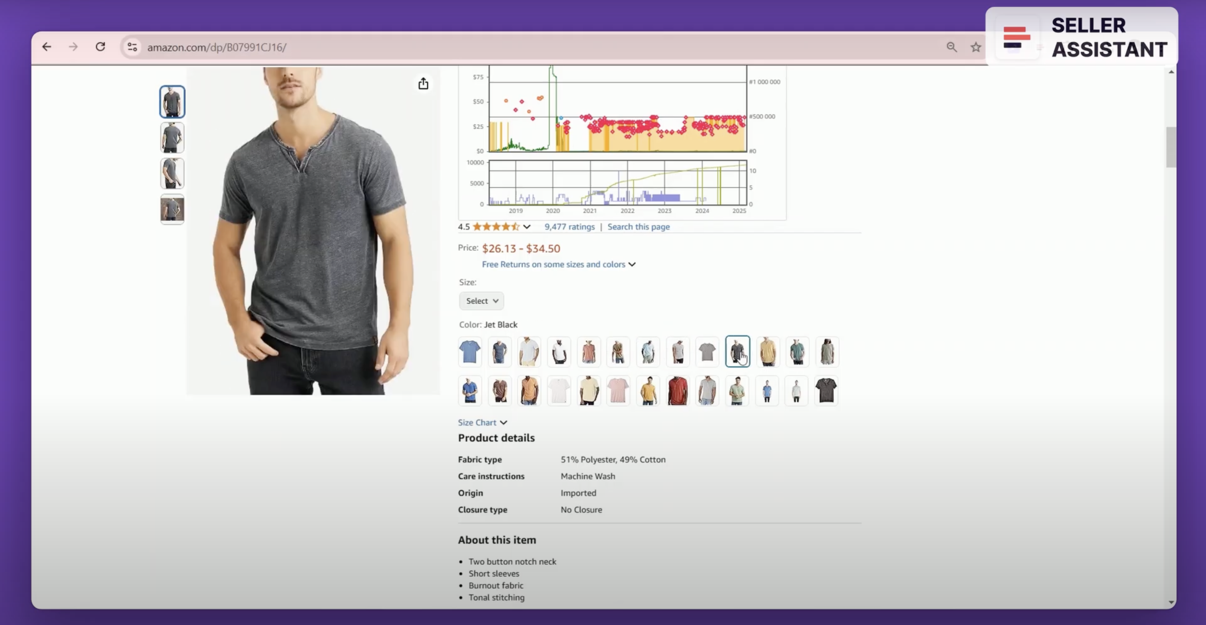
Task: View the fourth thumbnail with brown background
Action: [x=172, y=209]
